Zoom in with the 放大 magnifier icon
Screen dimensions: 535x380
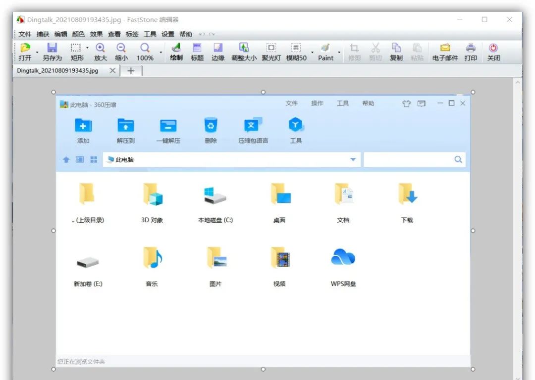click(100, 52)
